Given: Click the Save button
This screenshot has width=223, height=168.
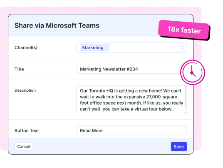Looking at the screenshot, I should [179, 146].
